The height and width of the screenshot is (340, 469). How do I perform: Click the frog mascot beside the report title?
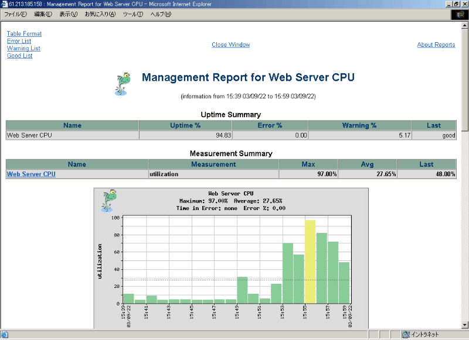point(122,84)
